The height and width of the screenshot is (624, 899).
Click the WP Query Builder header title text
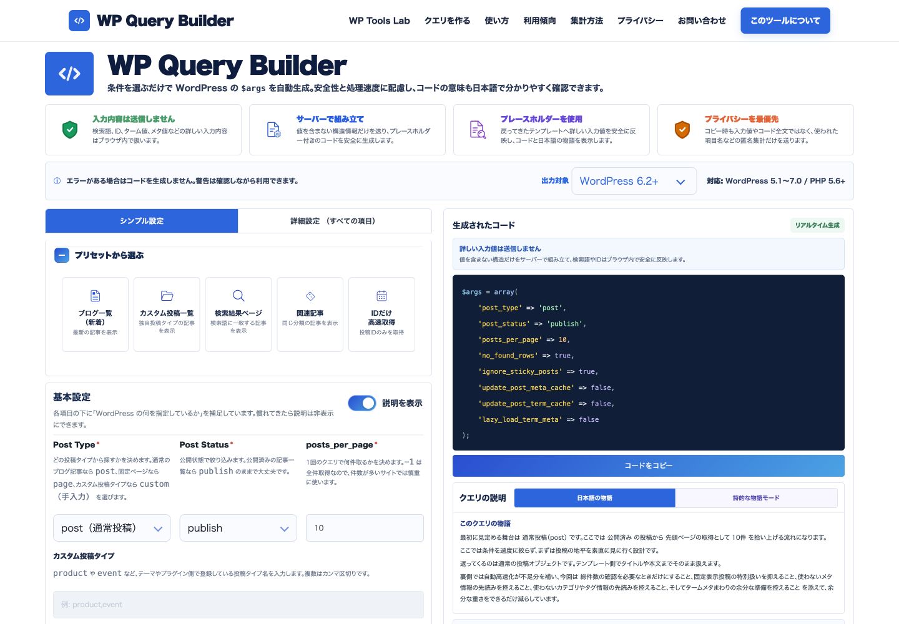pos(165,21)
